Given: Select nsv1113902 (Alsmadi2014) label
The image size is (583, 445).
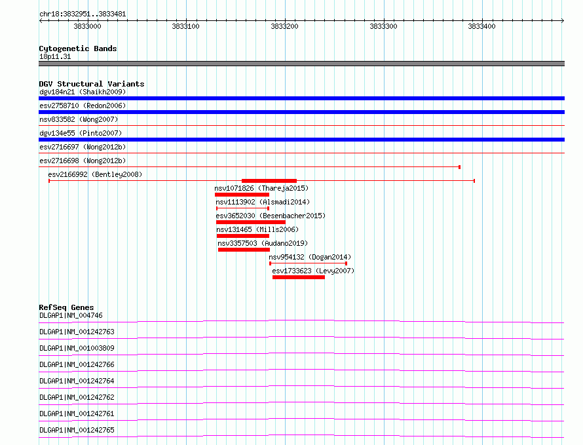Looking at the screenshot, I should point(263,202).
